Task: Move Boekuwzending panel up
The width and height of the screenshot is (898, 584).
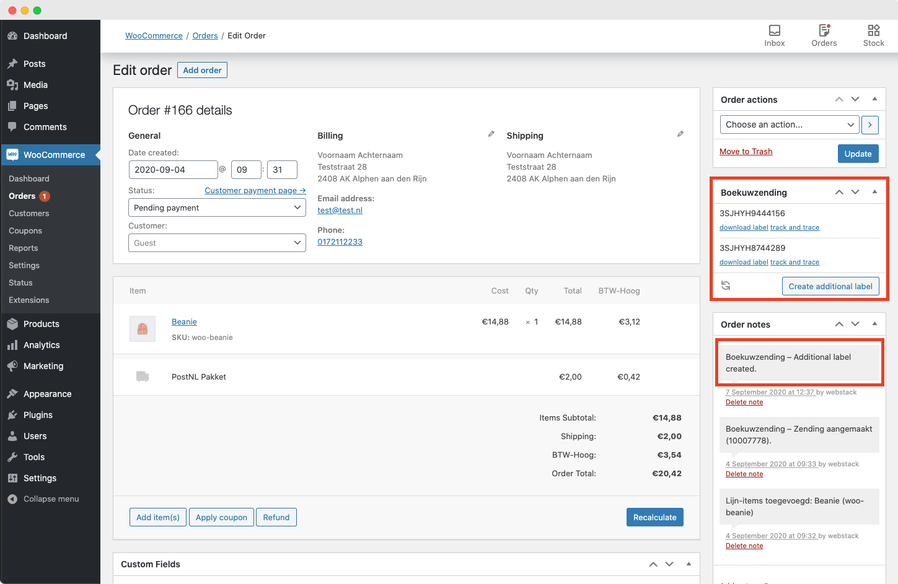Action: tap(839, 192)
